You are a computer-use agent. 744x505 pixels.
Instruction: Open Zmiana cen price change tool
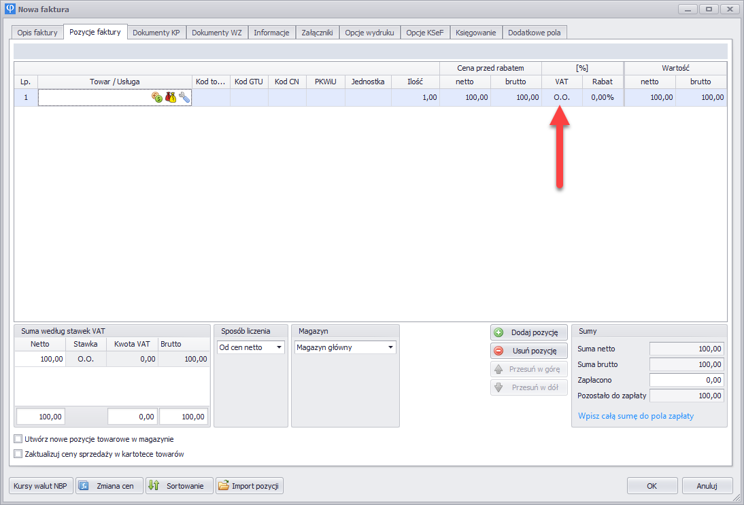(x=109, y=486)
